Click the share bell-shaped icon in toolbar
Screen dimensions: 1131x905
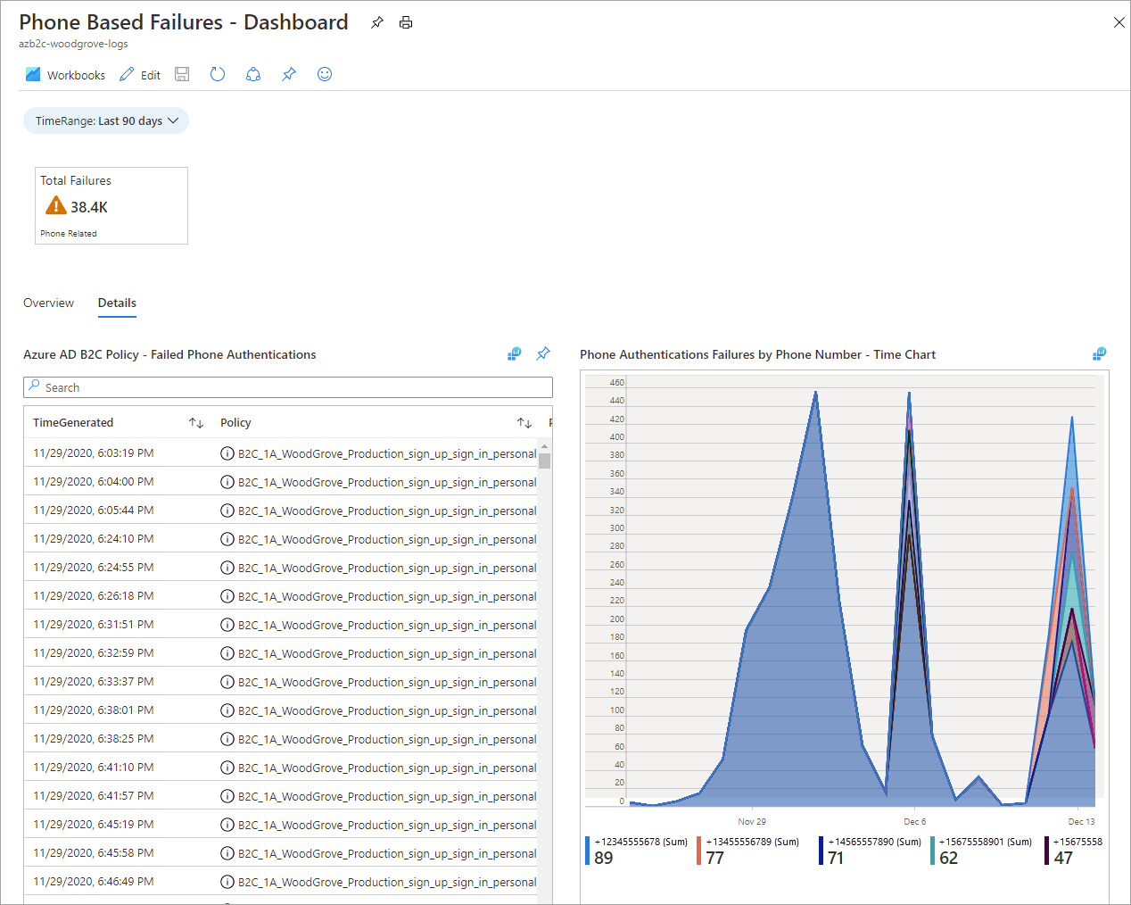[253, 74]
